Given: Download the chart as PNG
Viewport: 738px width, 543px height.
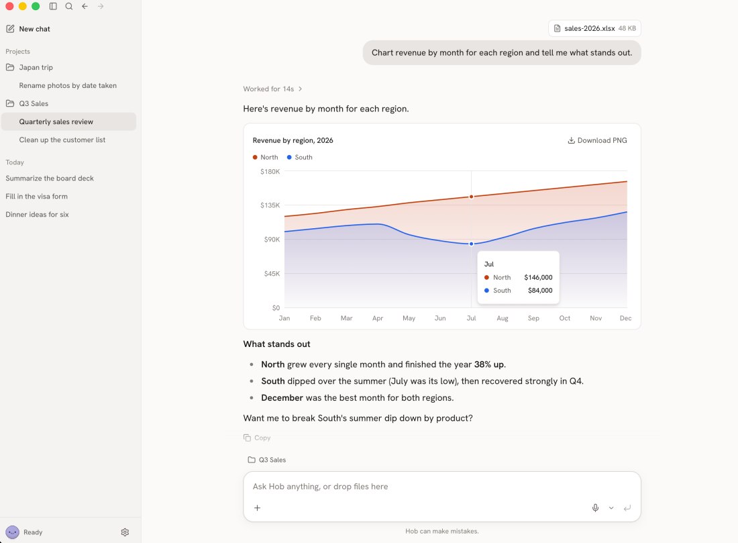Looking at the screenshot, I should pos(597,140).
